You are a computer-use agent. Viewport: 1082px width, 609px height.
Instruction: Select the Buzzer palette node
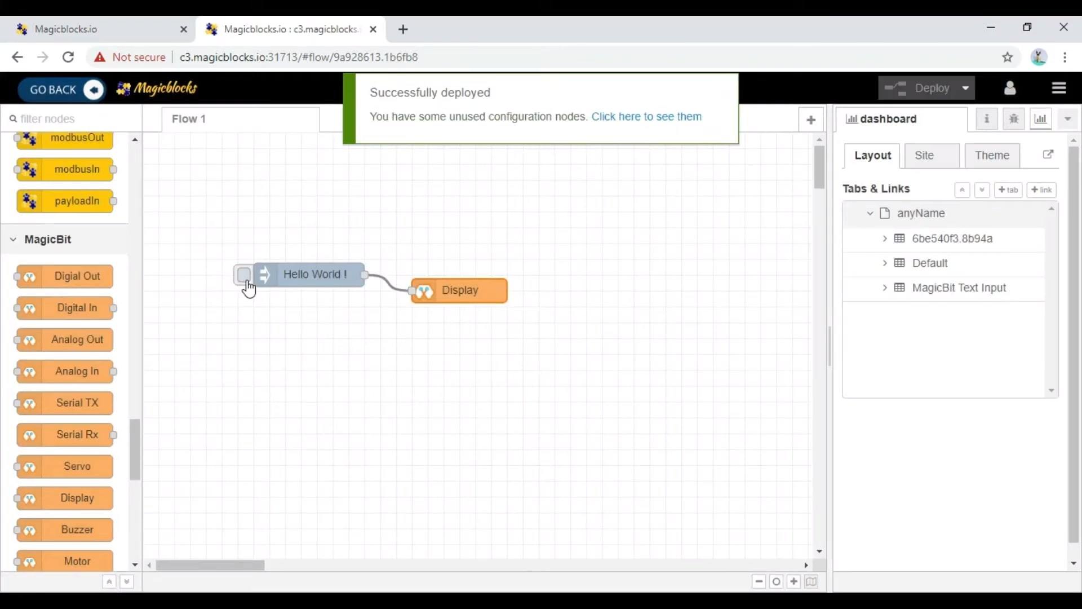pos(65,530)
